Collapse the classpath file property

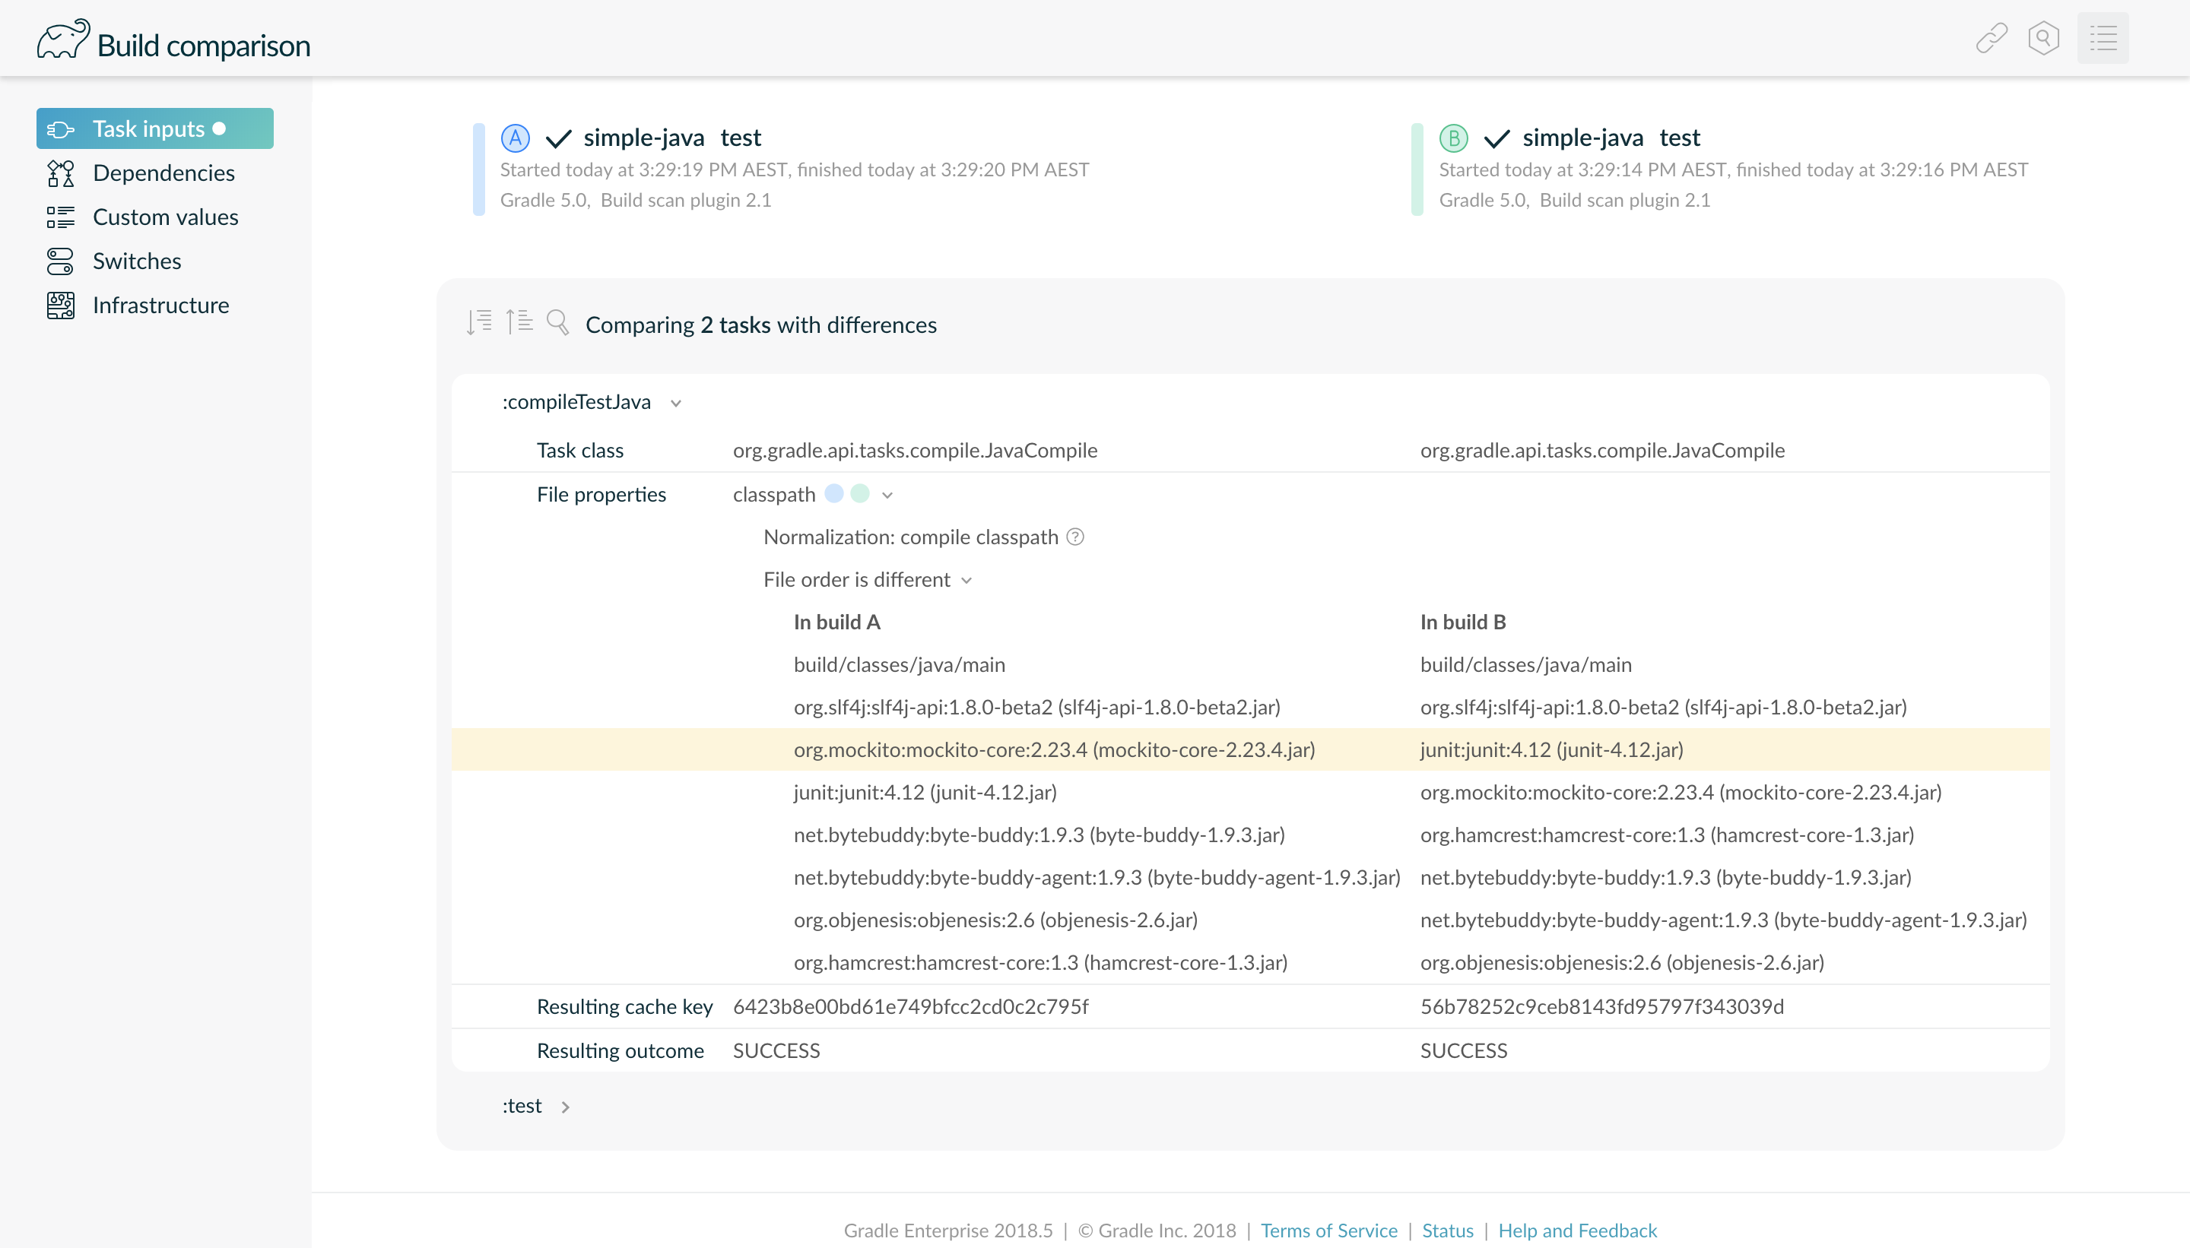pyautogui.click(x=887, y=495)
